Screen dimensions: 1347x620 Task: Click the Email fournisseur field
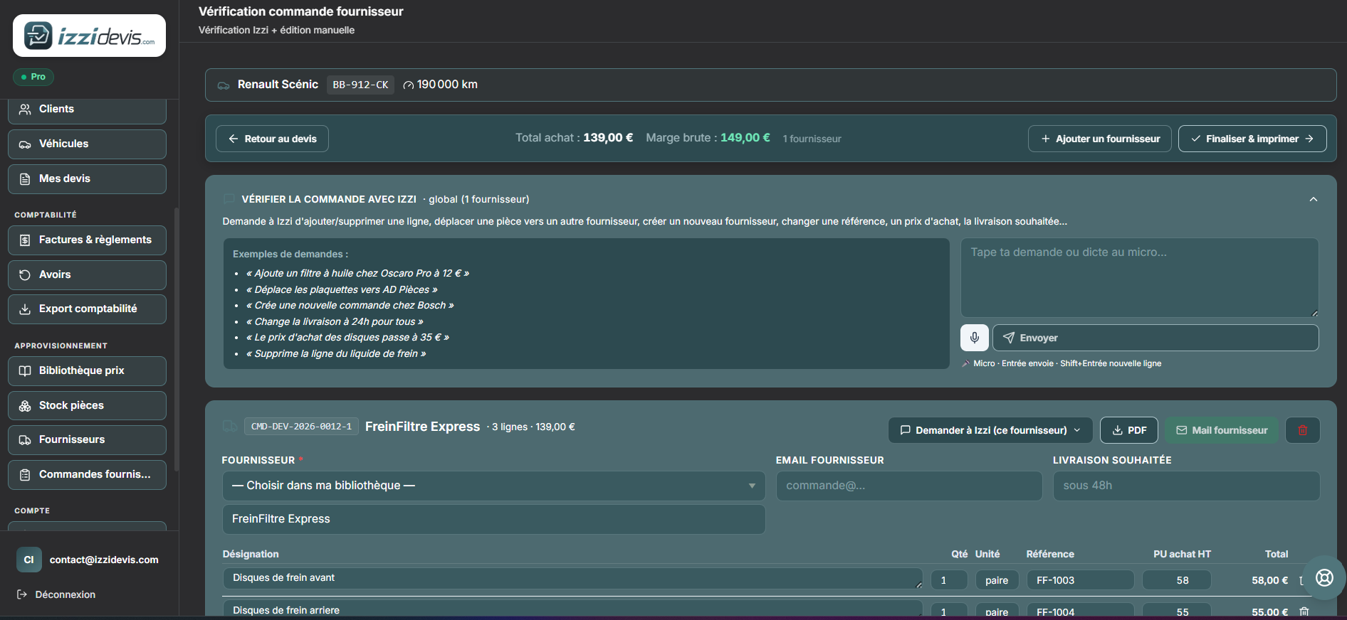pyautogui.click(x=909, y=486)
